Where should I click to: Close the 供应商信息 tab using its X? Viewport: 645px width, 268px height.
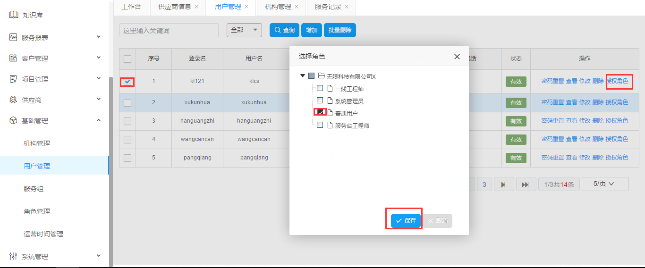196,7
